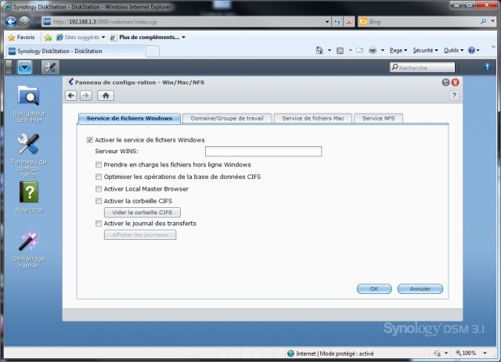Open IE help question mark icon
The image size is (501, 362).
(471, 51)
